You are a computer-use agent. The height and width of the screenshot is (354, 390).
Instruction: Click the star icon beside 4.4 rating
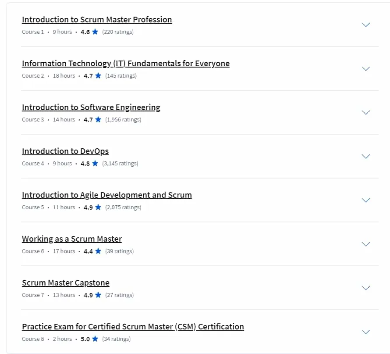pos(98,251)
